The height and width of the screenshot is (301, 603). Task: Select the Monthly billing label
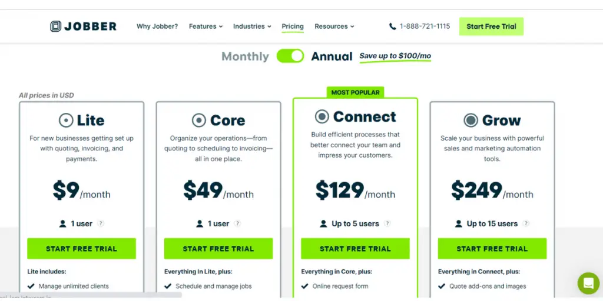245,56
